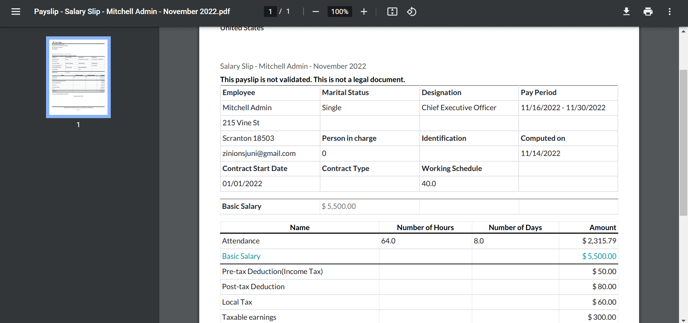Click the $ 5,500.00 teal amount

click(599, 256)
